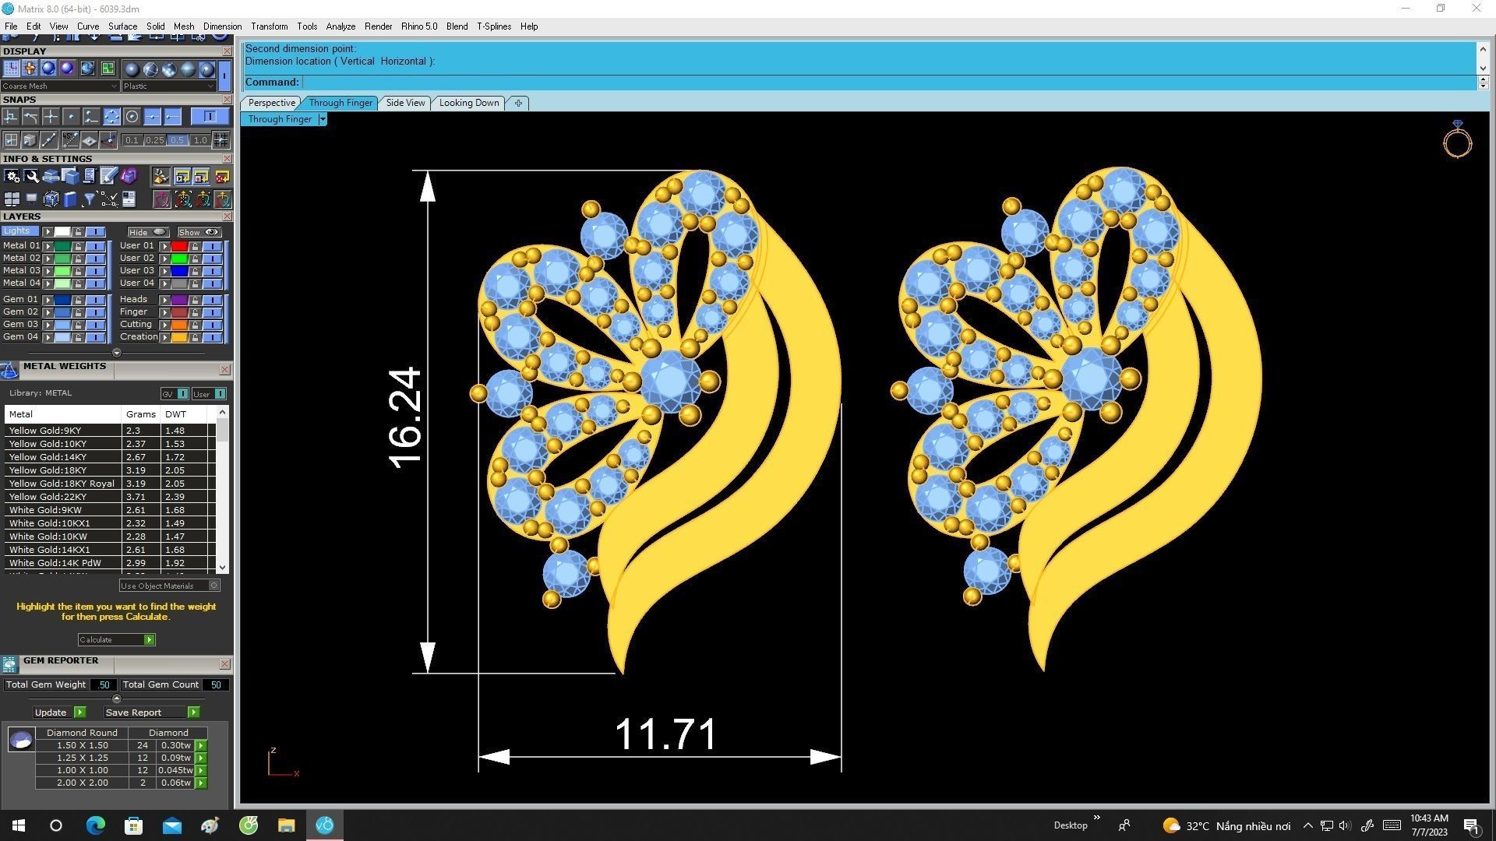Click the red User 01 layer color swatch
Screen dimensions: 1496x841
(x=179, y=246)
